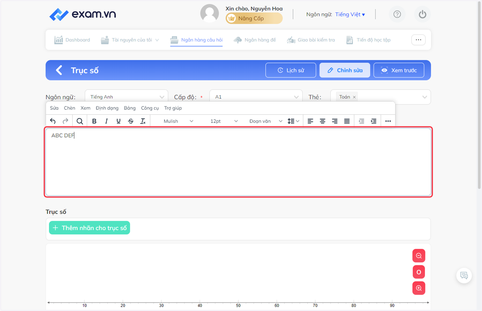Expand Tài nguyên của tôi navigation item
The height and width of the screenshot is (311, 482).
click(x=130, y=40)
